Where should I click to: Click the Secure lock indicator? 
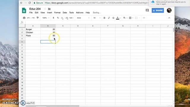pos(38,3)
